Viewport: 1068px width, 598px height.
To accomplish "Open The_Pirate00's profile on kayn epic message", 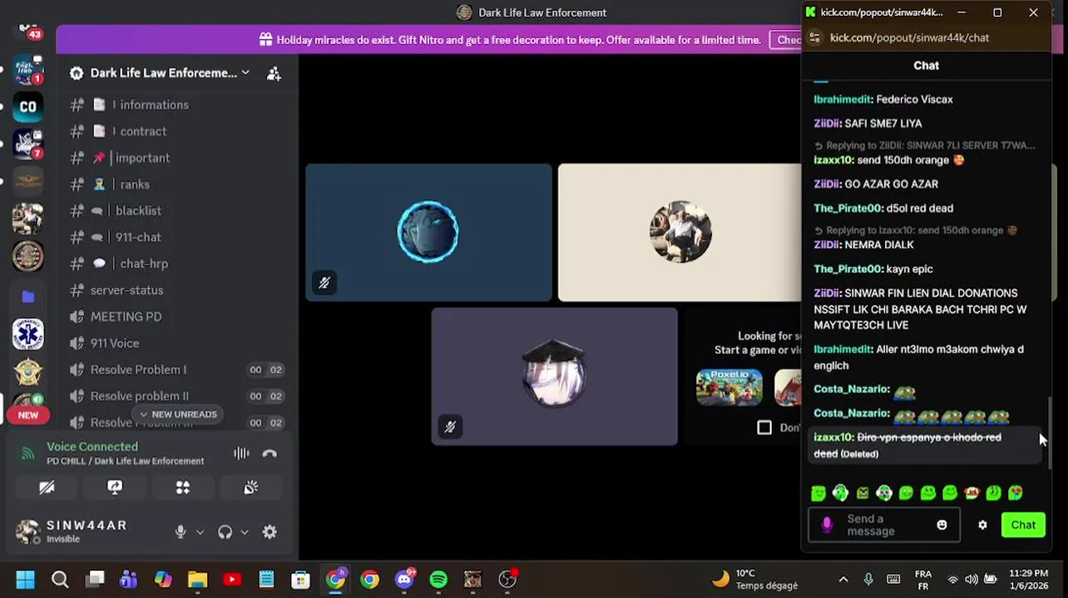I will (848, 268).
